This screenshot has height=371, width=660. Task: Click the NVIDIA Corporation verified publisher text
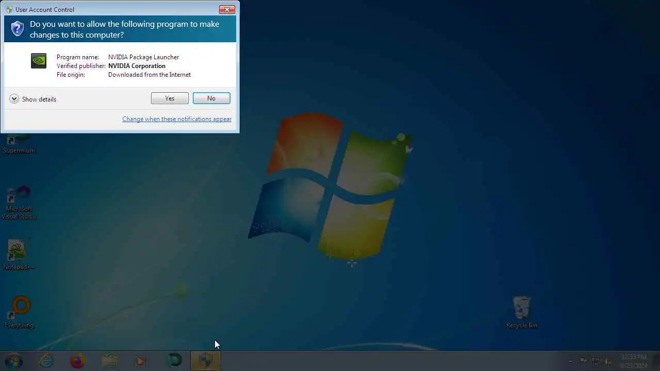(137, 66)
